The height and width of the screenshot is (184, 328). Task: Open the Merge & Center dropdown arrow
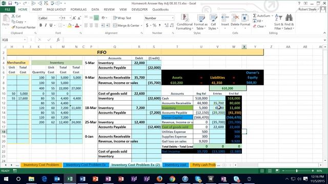coord(141,26)
